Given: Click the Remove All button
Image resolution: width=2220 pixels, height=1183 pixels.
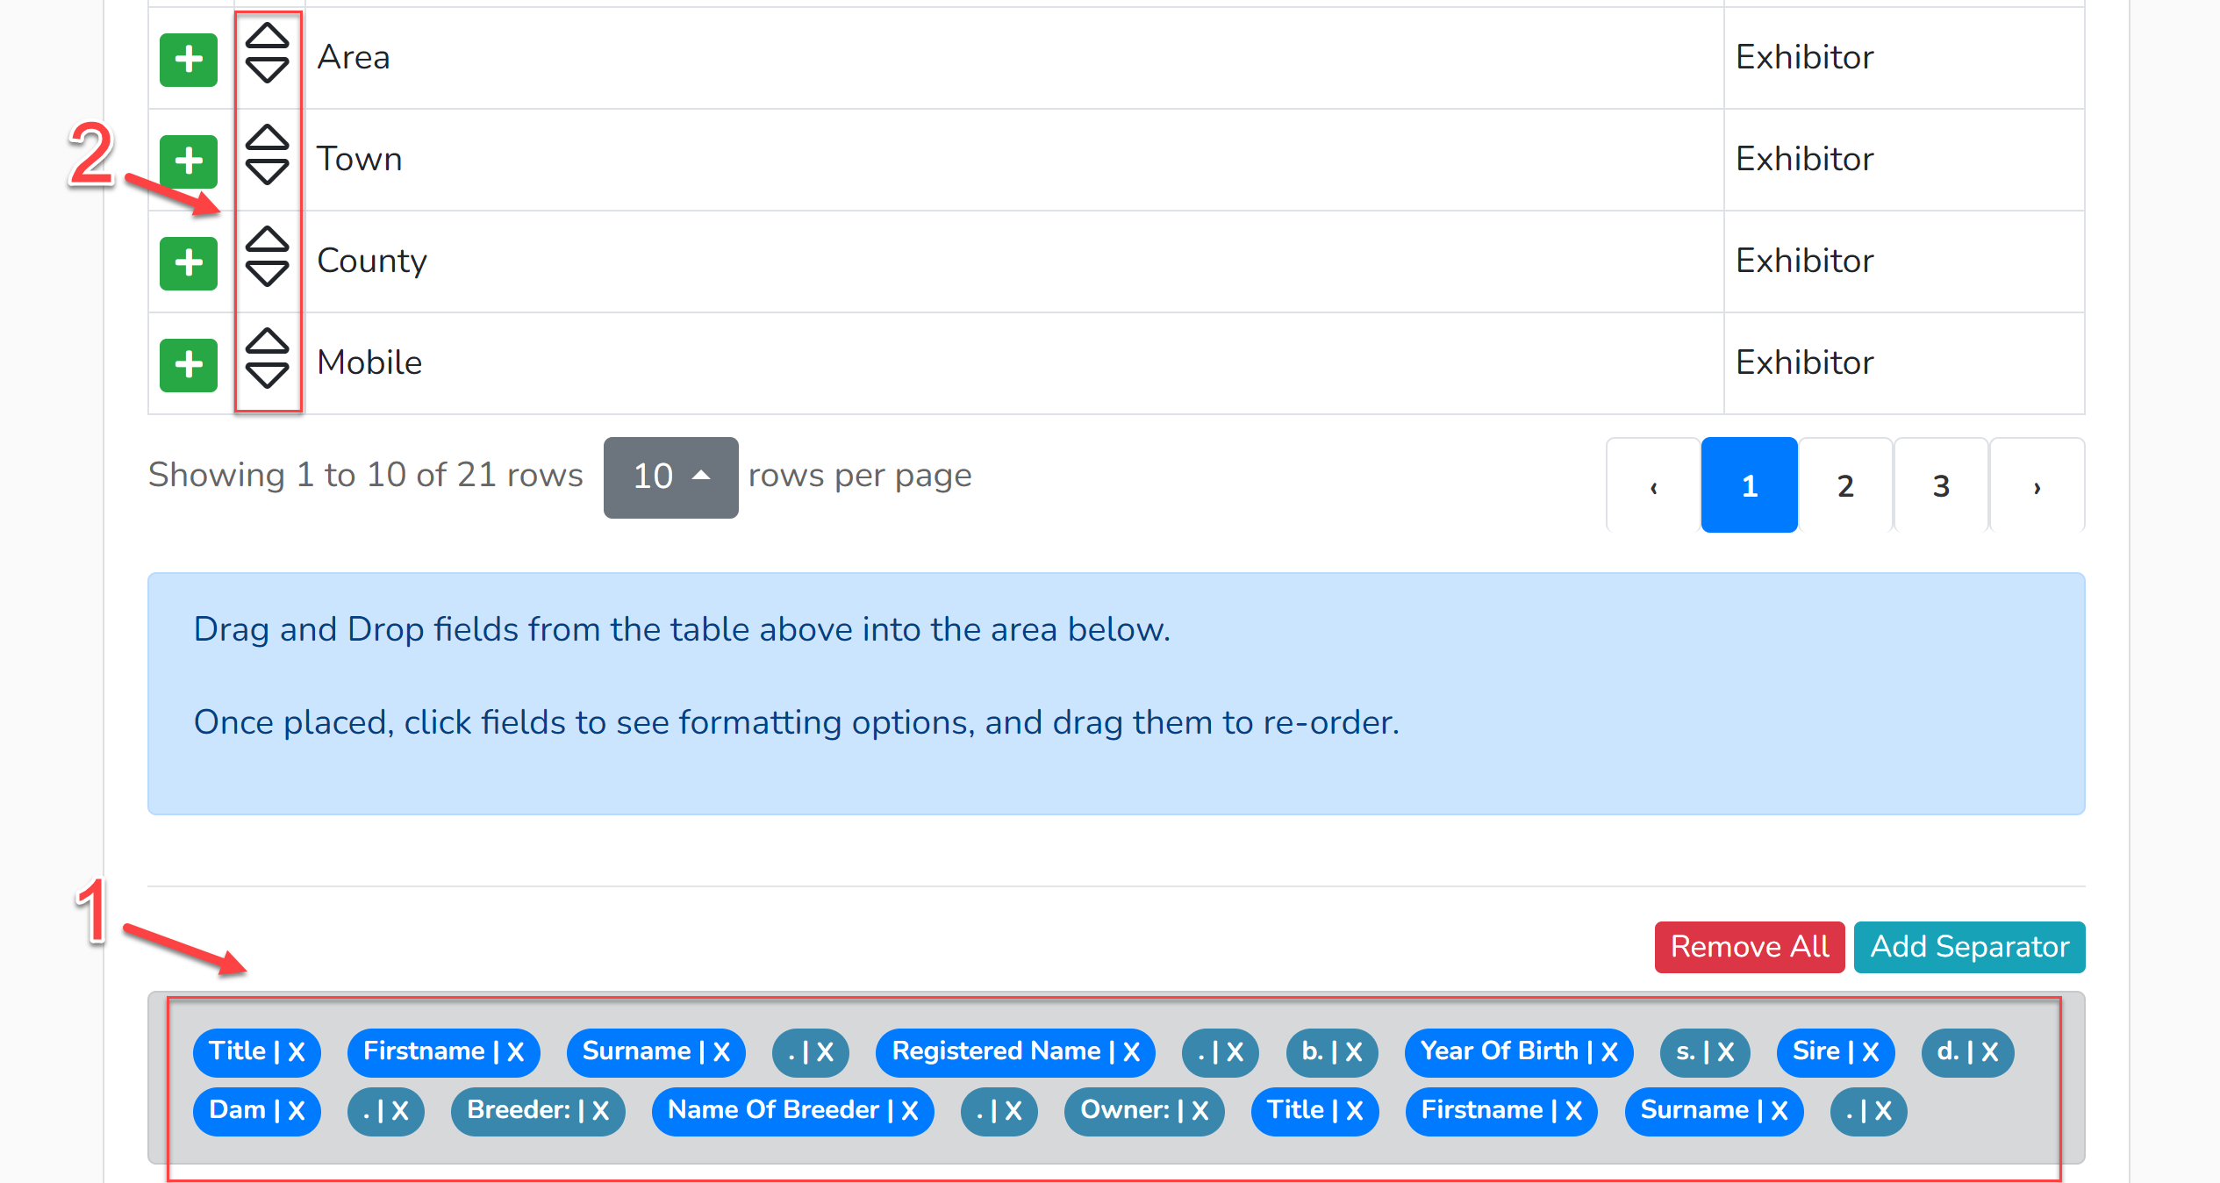Looking at the screenshot, I should click(x=1750, y=947).
